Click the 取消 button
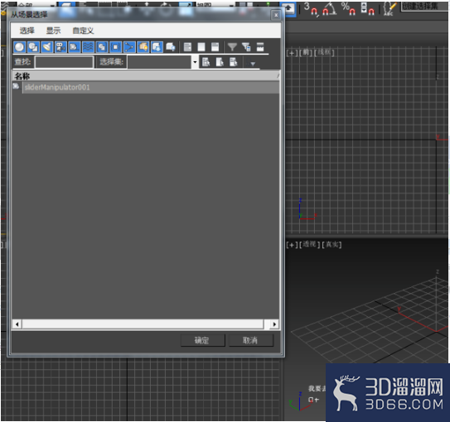 (251, 340)
